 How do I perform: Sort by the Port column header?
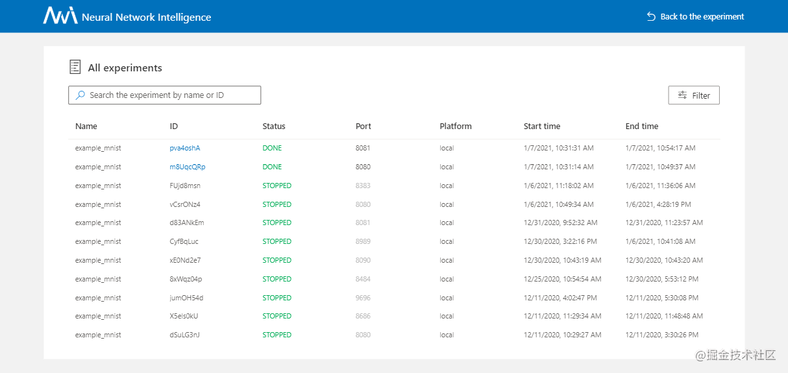tap(363, 126)
